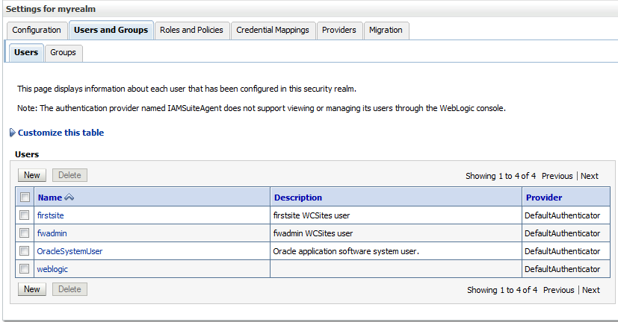Click the top New button
The image size is (618, 322).
click(32, 175)
